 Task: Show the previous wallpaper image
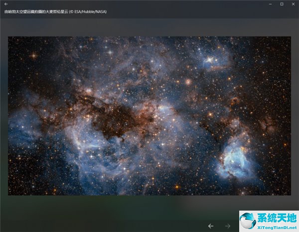coord(211,226)
